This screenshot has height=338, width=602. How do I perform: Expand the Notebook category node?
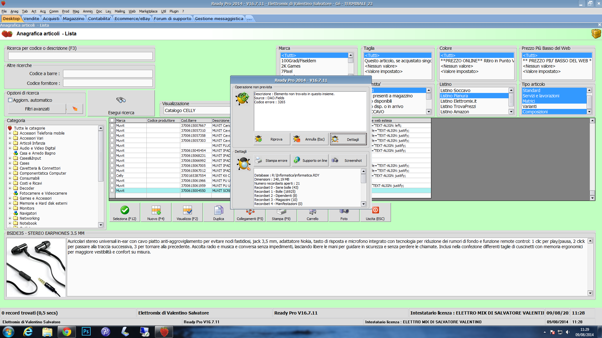(x=10, y=223)
